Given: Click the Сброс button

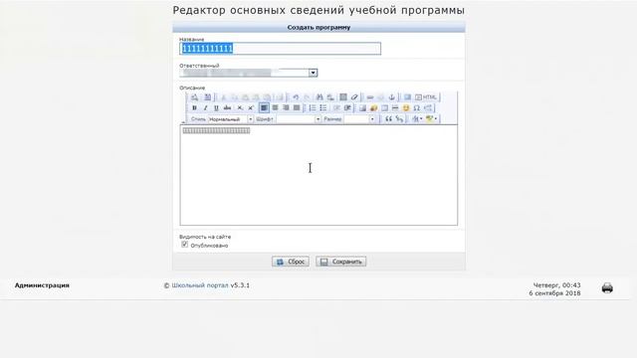Looking at the screenshot, I should [x=291, y=262].
